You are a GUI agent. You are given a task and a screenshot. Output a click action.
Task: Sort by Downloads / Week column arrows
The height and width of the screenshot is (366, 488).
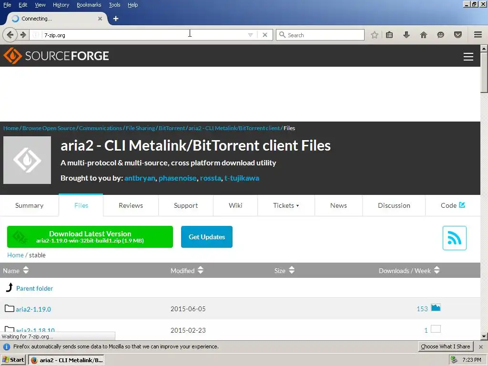coord(437,270)
